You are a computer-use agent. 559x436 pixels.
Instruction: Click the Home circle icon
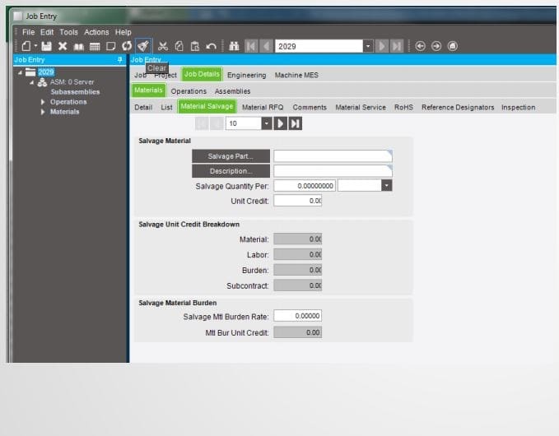(x=453, y=46)
